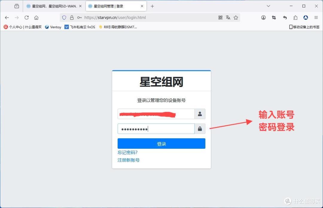Open 飞牛私有云 fnOS bookmark
Image resolution: width=323 pixels, height=208 pixels.
pyautogui.click(x=80, y=27)
